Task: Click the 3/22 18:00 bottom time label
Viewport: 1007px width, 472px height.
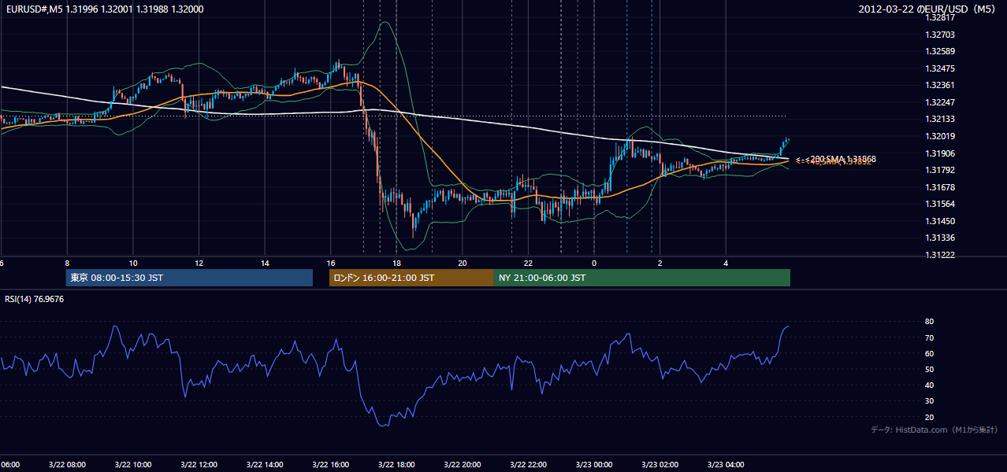Action: click(x=396, y=465)
